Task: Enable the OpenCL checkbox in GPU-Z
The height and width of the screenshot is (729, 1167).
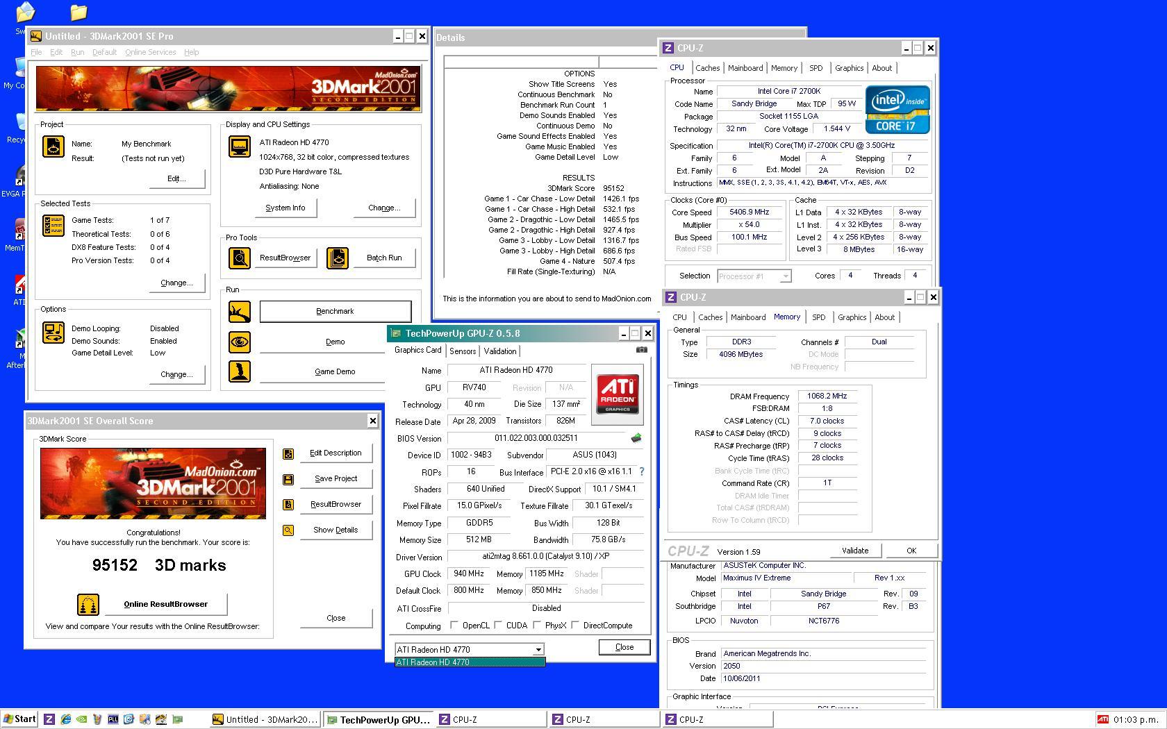Action: coord(454,625)
